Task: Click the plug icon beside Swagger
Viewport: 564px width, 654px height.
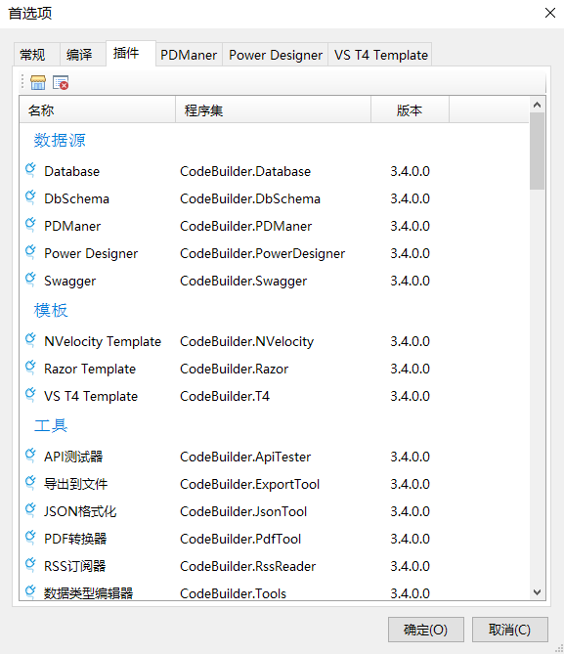Action: pyautogui.click(x=30, y=280)
